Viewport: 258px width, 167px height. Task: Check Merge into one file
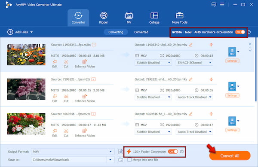129,160
